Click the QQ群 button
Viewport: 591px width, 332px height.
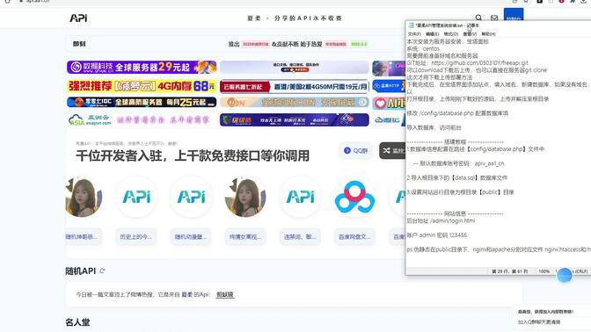tap(355, 150)
